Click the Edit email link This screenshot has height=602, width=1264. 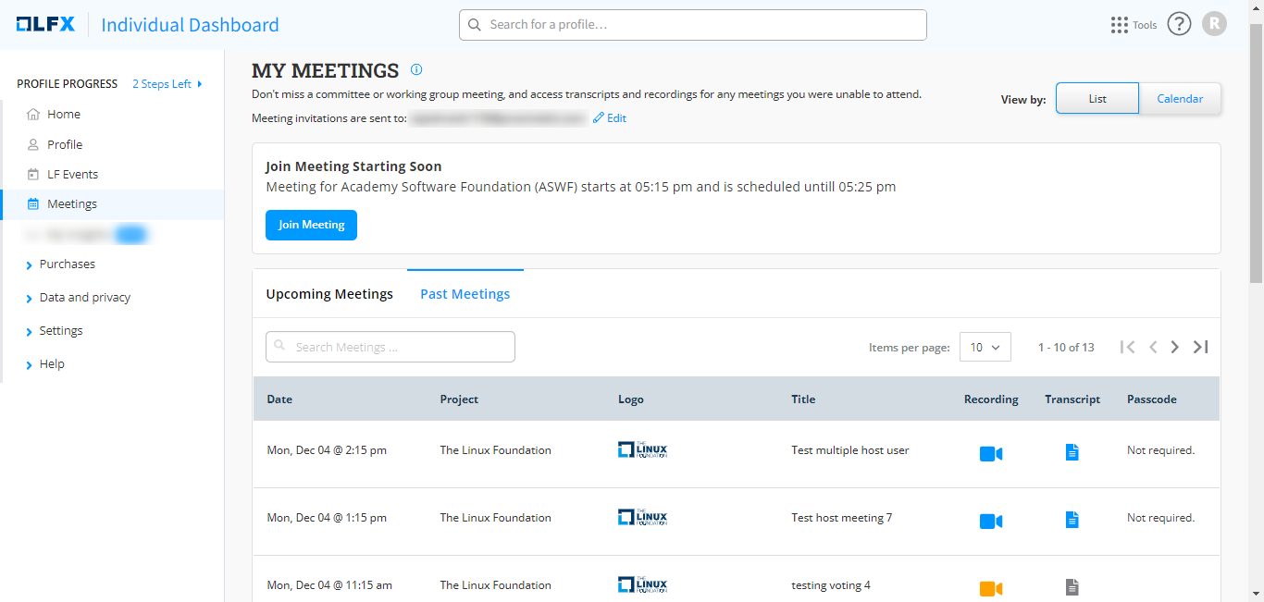point(610,118)
